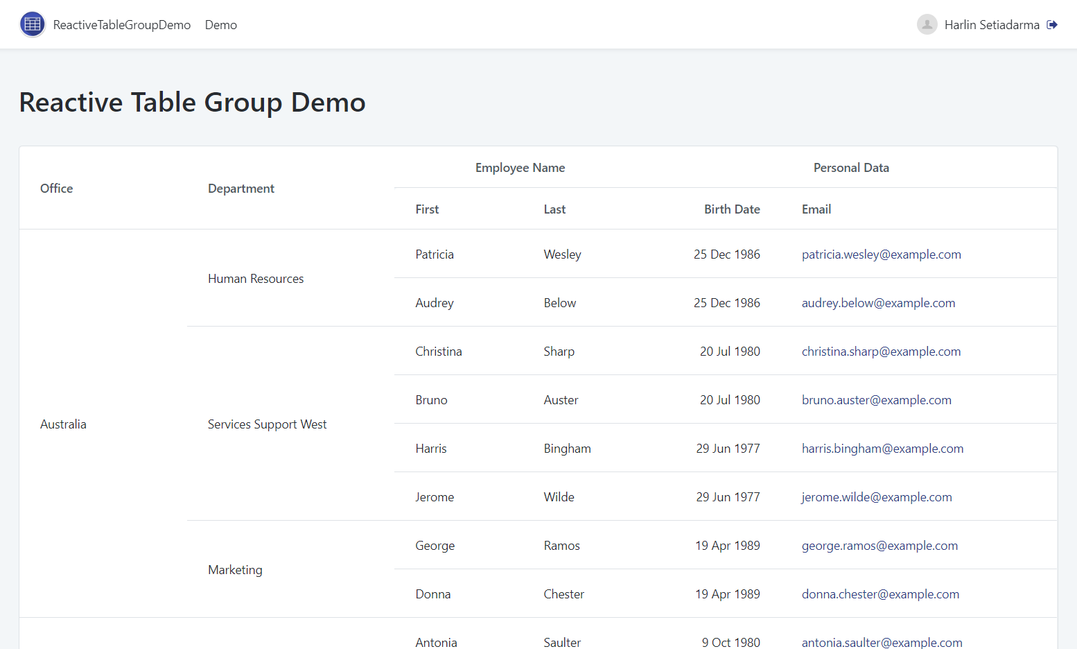The width and height of the screenshot is (1077, 649).
Task: Open the Demo navigation item
Action: click(220, 24)
